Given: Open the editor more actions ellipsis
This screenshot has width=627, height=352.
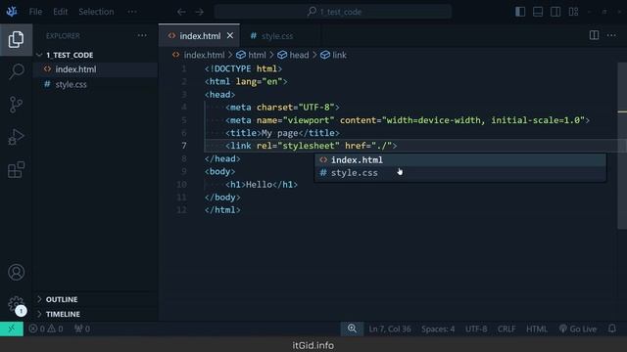Looking at the screenshot, I should (611, 35).
